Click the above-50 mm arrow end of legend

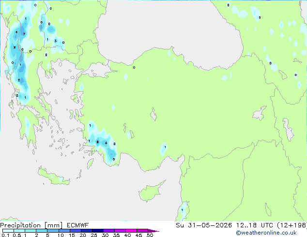pyautogui.click(x=153, y=231)
